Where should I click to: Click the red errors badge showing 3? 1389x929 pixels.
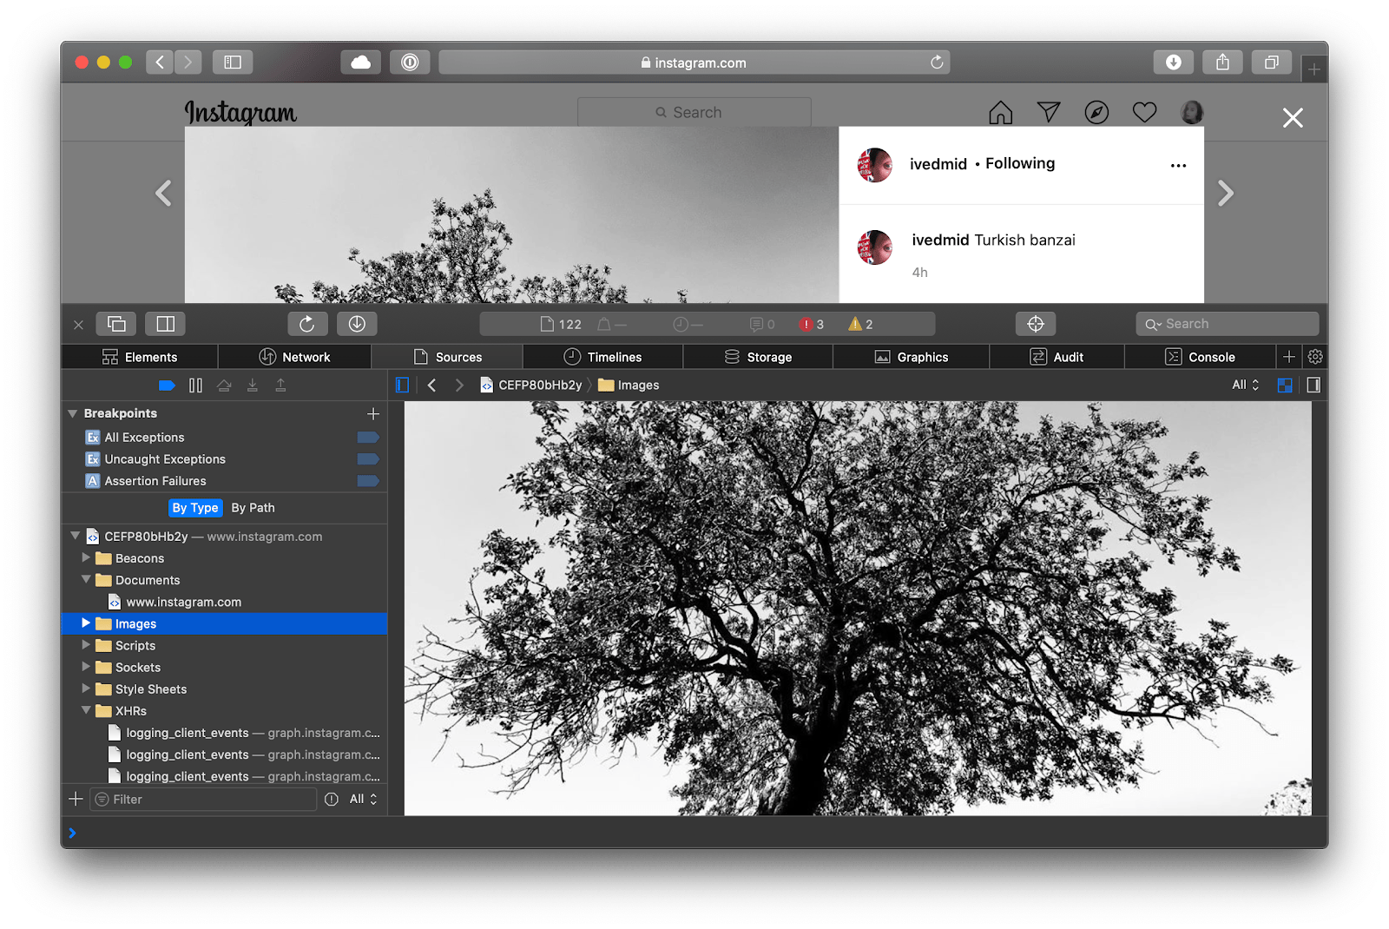(812, 324)
